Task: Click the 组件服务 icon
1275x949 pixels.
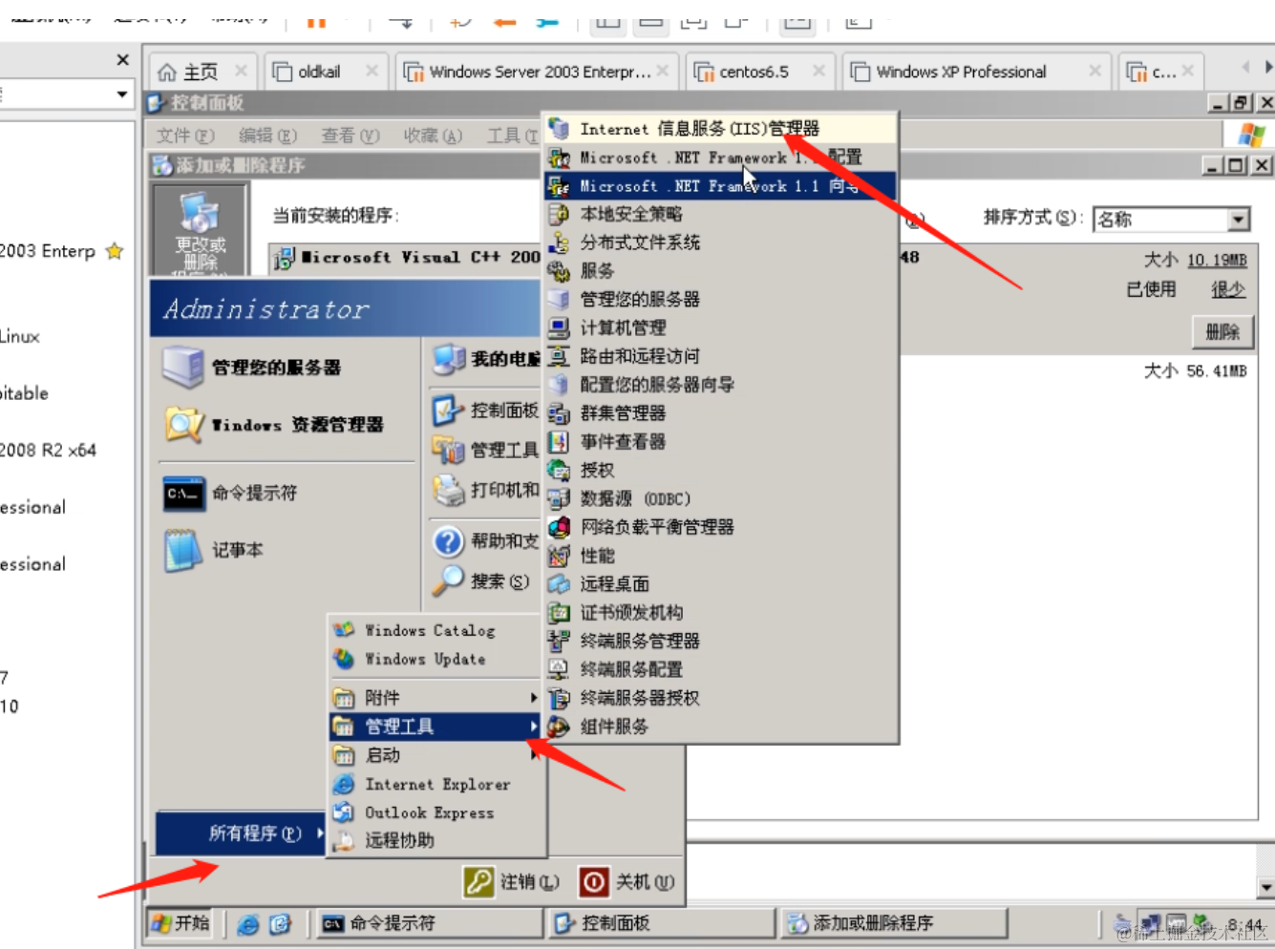Action: (559, 727)
